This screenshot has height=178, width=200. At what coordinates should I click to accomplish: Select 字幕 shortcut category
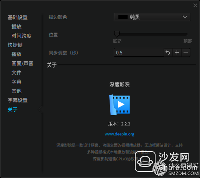coord(16,82)
